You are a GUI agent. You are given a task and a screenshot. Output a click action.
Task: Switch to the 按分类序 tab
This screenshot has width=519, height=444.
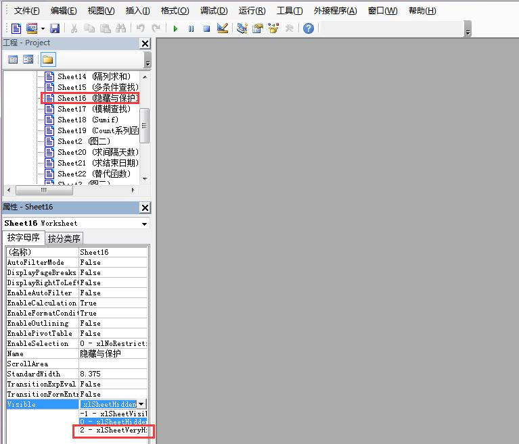tap(64, 239)
